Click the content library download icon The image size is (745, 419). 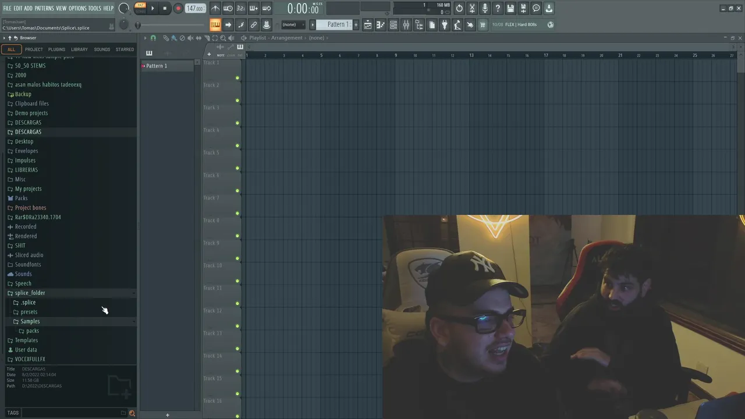click(x=549, y=8)
